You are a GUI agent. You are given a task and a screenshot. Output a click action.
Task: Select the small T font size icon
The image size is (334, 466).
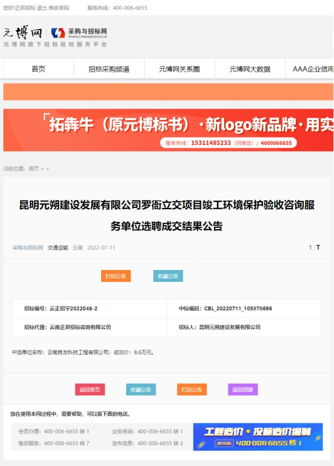[310, 248]
